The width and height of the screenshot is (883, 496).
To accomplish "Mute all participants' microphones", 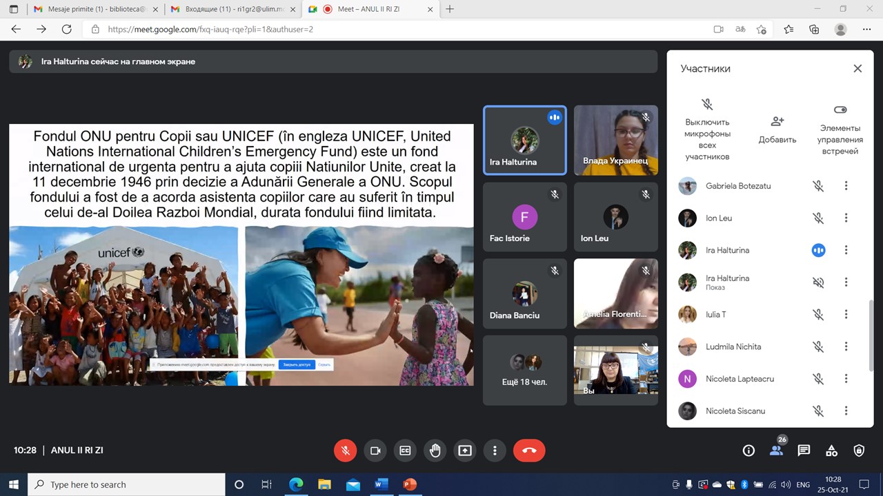I will coord(707,129).
